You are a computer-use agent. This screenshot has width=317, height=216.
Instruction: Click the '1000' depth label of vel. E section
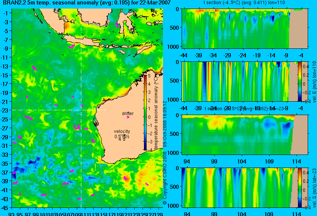[x=173, y=99]
